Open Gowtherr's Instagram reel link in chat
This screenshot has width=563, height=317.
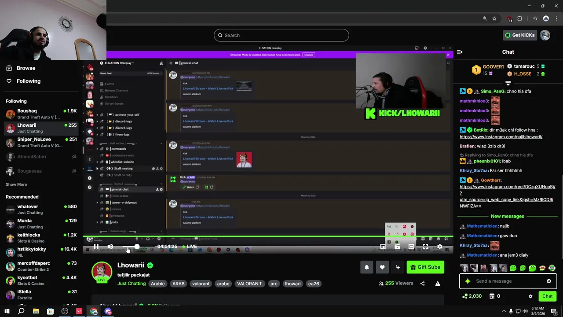point(507,196)
